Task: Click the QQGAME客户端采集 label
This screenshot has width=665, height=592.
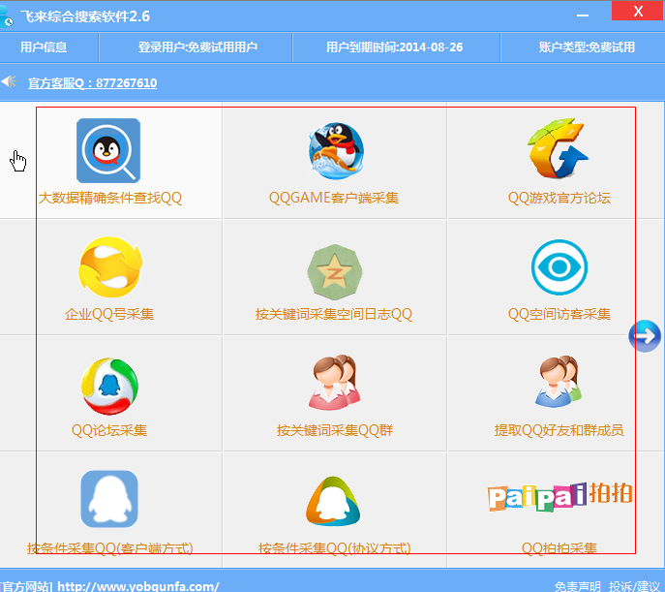Action: click(334, 198)
